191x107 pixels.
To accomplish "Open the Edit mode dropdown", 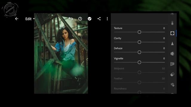I will (x=30, y=19).
